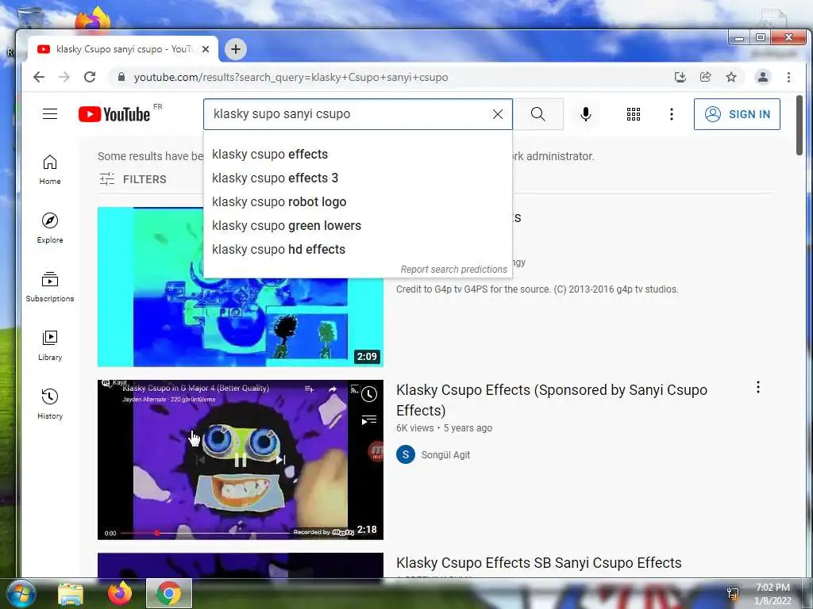Click in the YouTube search text field
This screenshot has width=813, height=609.
[x=348, y=114]
